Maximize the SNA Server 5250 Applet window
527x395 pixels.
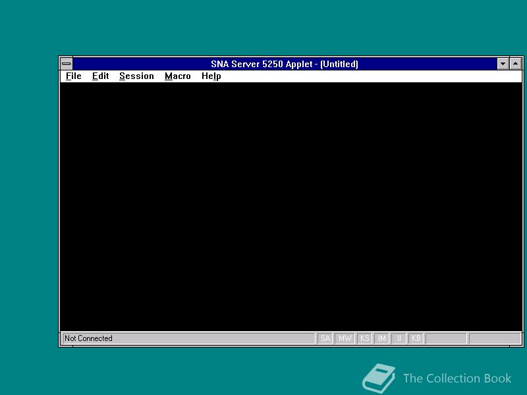coord(516,64)
